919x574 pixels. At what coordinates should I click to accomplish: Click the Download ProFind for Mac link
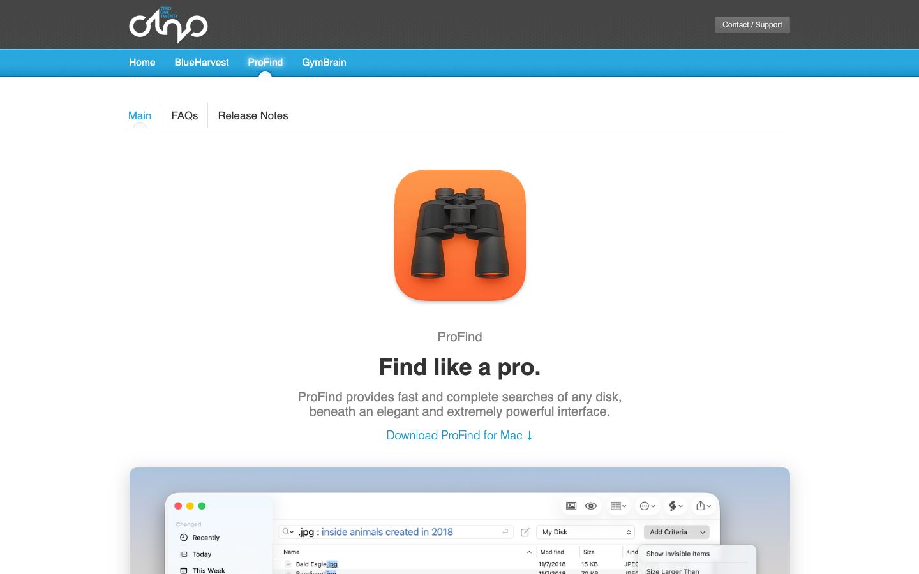(459, 436)
